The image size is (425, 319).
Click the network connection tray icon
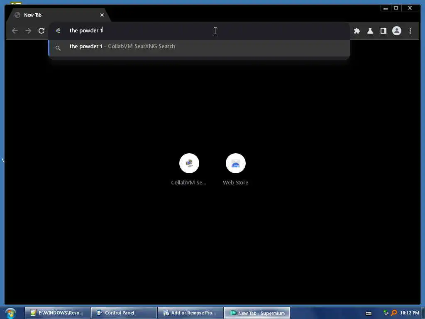(x=386, y=313)
